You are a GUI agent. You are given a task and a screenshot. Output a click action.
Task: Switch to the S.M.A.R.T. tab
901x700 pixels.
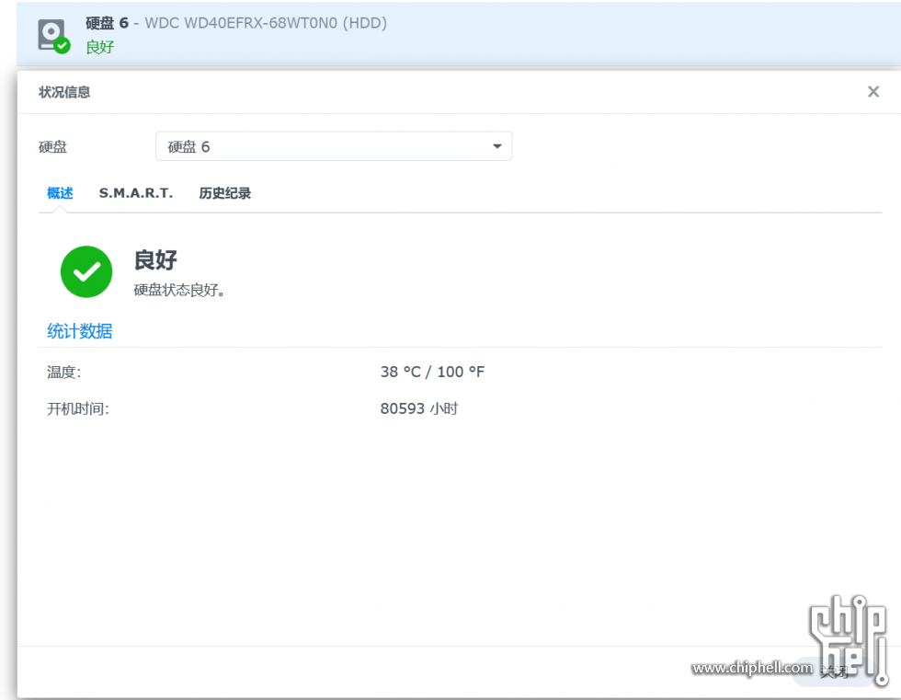pos(136,193)
